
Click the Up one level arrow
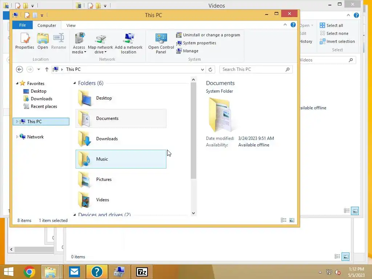(47, 69)
